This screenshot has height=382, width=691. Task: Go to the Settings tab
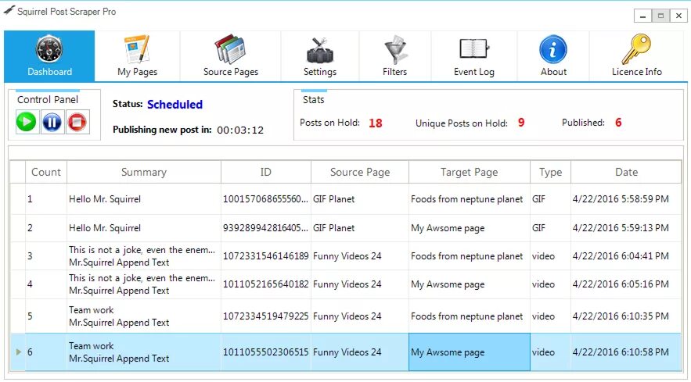[x=320, y=56]
